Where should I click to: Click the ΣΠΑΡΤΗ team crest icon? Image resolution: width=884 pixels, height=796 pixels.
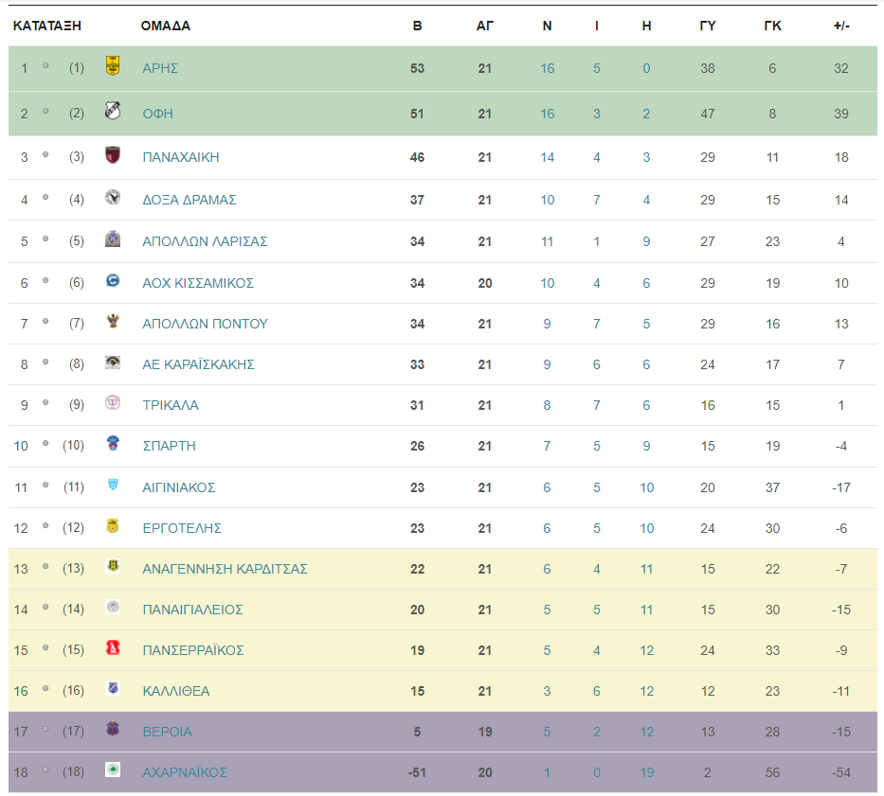pyautogui.click(x=113, y=443)
